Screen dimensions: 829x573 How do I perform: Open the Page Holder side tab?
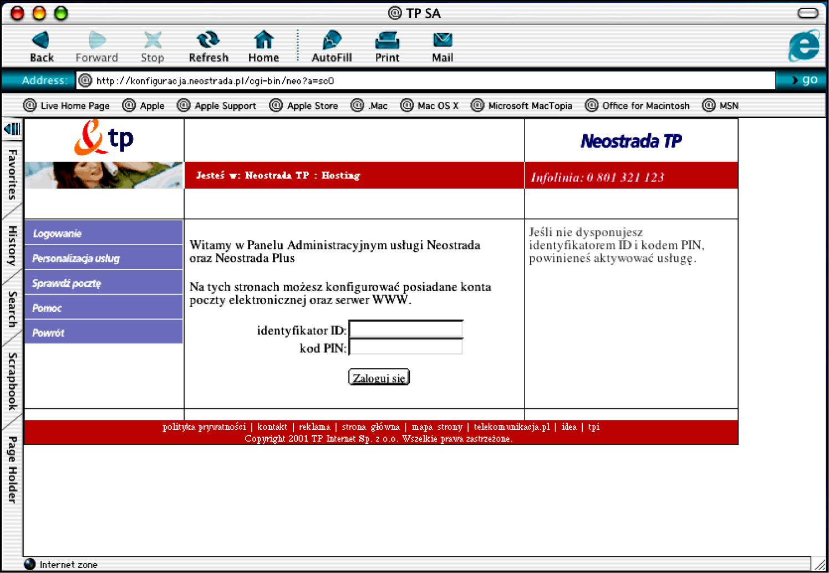tap(12, 470)
